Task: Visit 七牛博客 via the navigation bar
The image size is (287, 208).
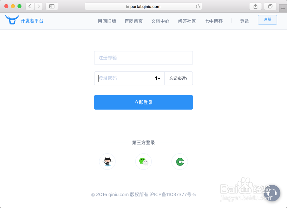Action: (x=213, y=21)
